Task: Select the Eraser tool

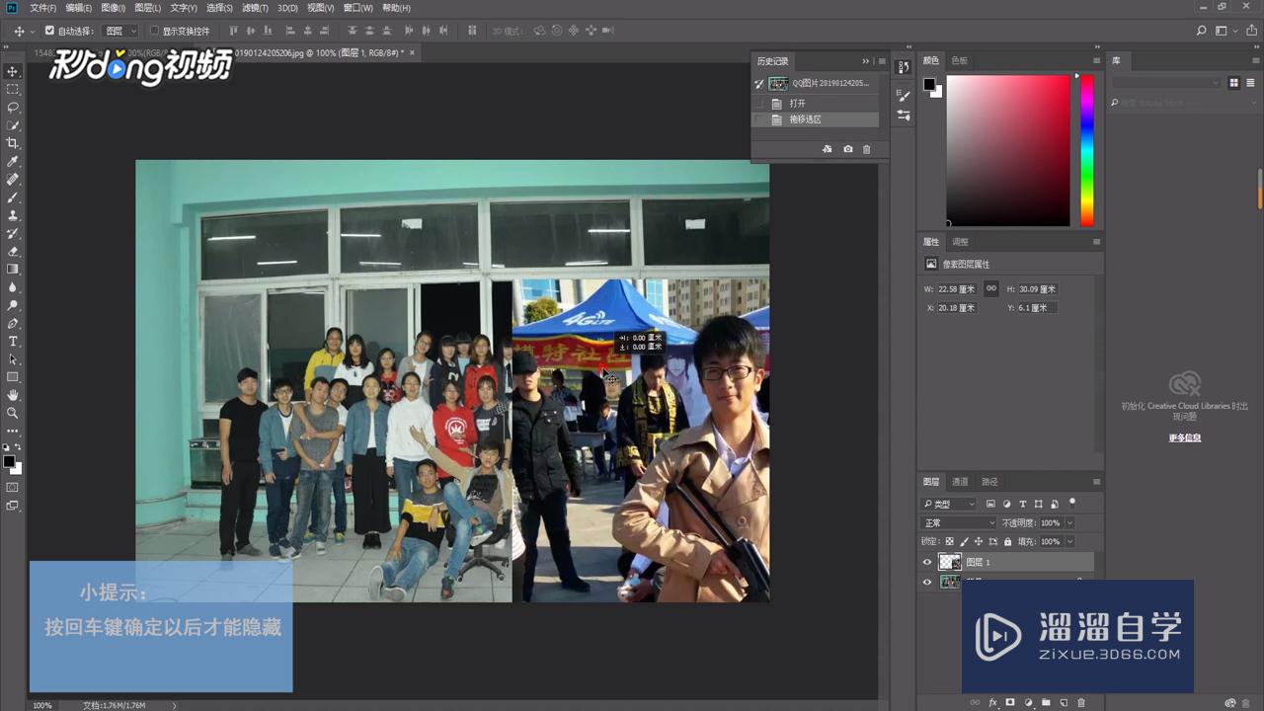Action: (13, 251)
